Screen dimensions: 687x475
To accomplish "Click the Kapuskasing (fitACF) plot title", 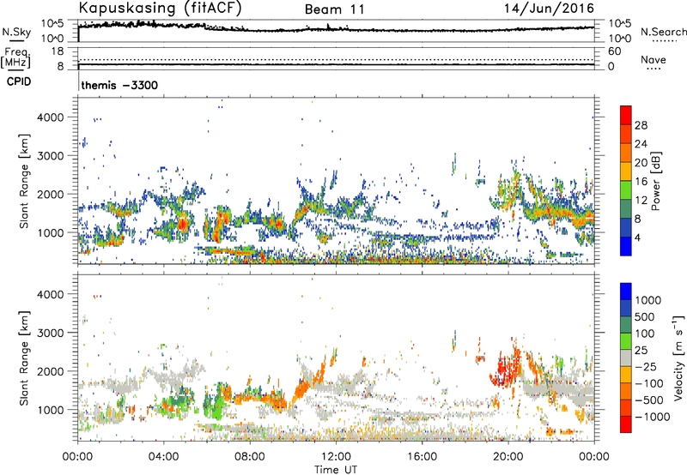I will [x=160, y=8].
